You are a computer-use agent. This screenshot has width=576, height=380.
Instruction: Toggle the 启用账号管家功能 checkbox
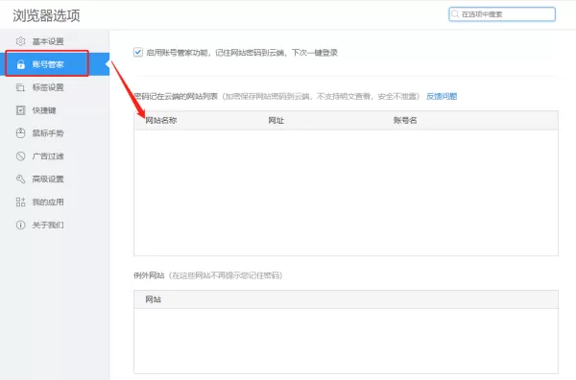pos(138,52)
